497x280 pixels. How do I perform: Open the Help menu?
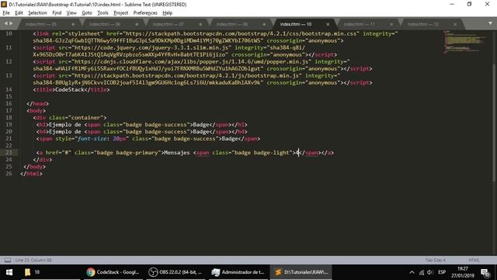coord(168,13)
